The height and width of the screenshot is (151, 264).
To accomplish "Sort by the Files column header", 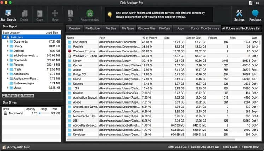I will point(240,38).
